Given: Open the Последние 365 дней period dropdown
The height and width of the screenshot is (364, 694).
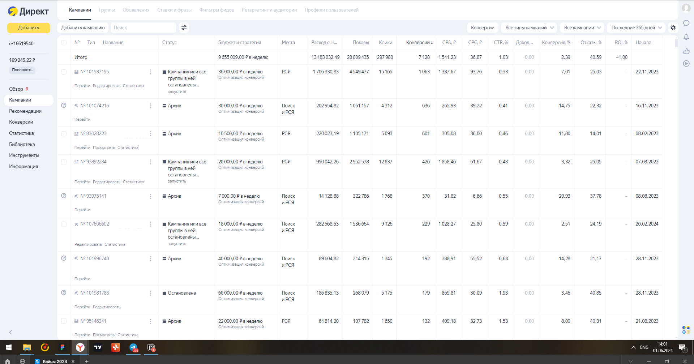Looking at the screenshot, I should (x=636, y=27).
